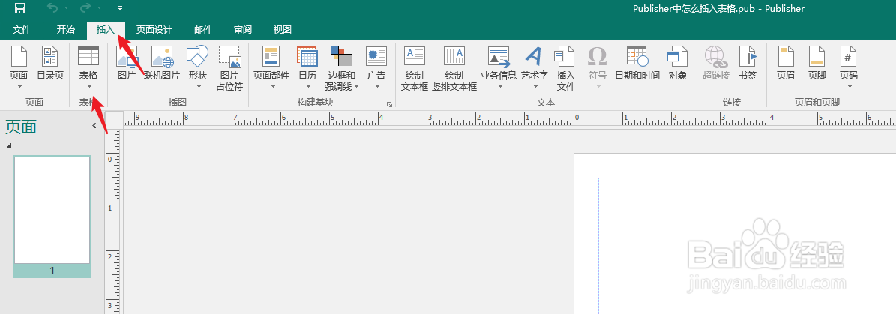896x314 pixels.
Task: Insert a 书签 bookmark
Action: click(748, 63)
